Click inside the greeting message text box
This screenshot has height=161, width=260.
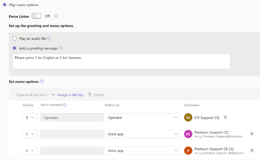point(121,61)
